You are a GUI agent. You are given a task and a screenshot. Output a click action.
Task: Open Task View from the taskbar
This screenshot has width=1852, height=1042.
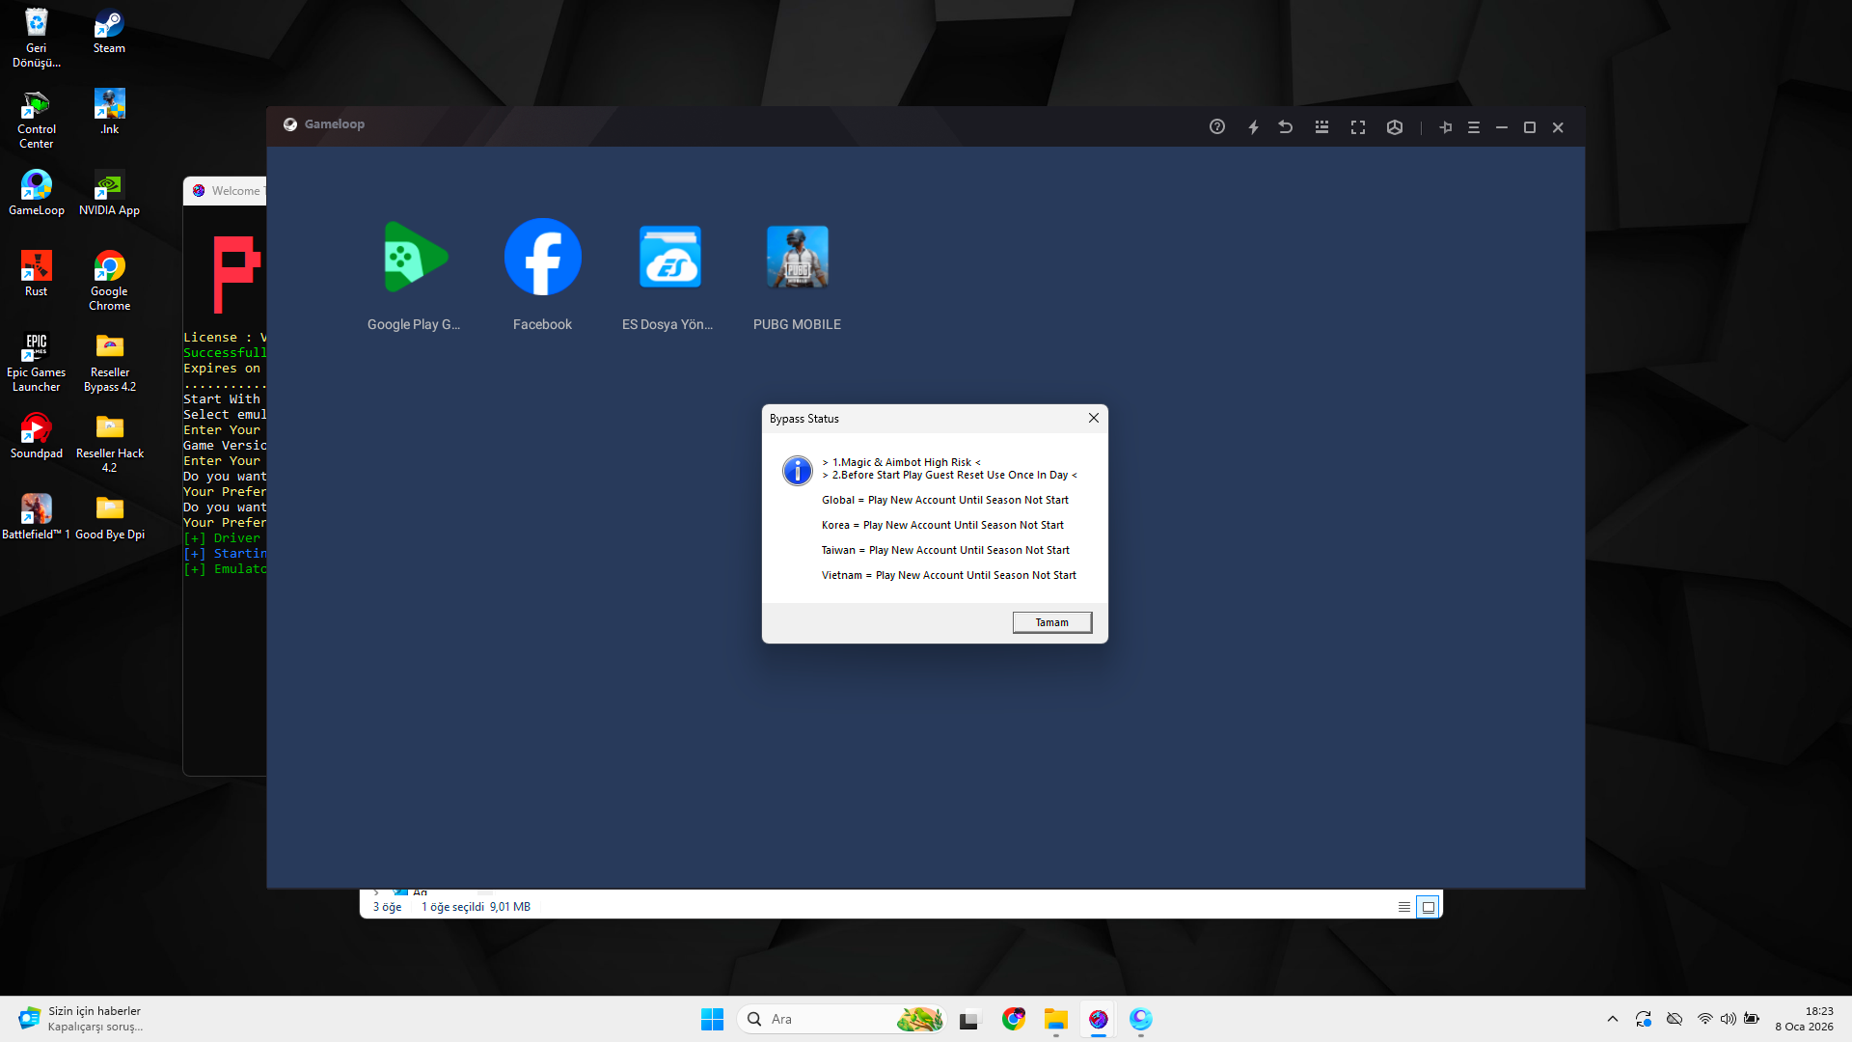click(x=969, y=1019)
